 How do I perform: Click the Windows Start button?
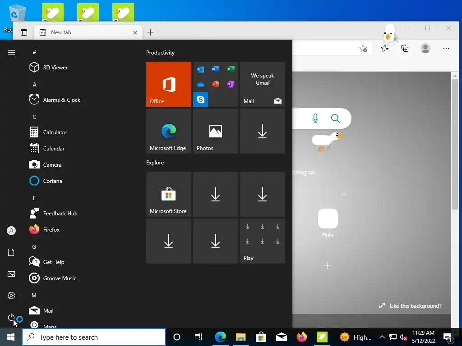click(11, 337)
